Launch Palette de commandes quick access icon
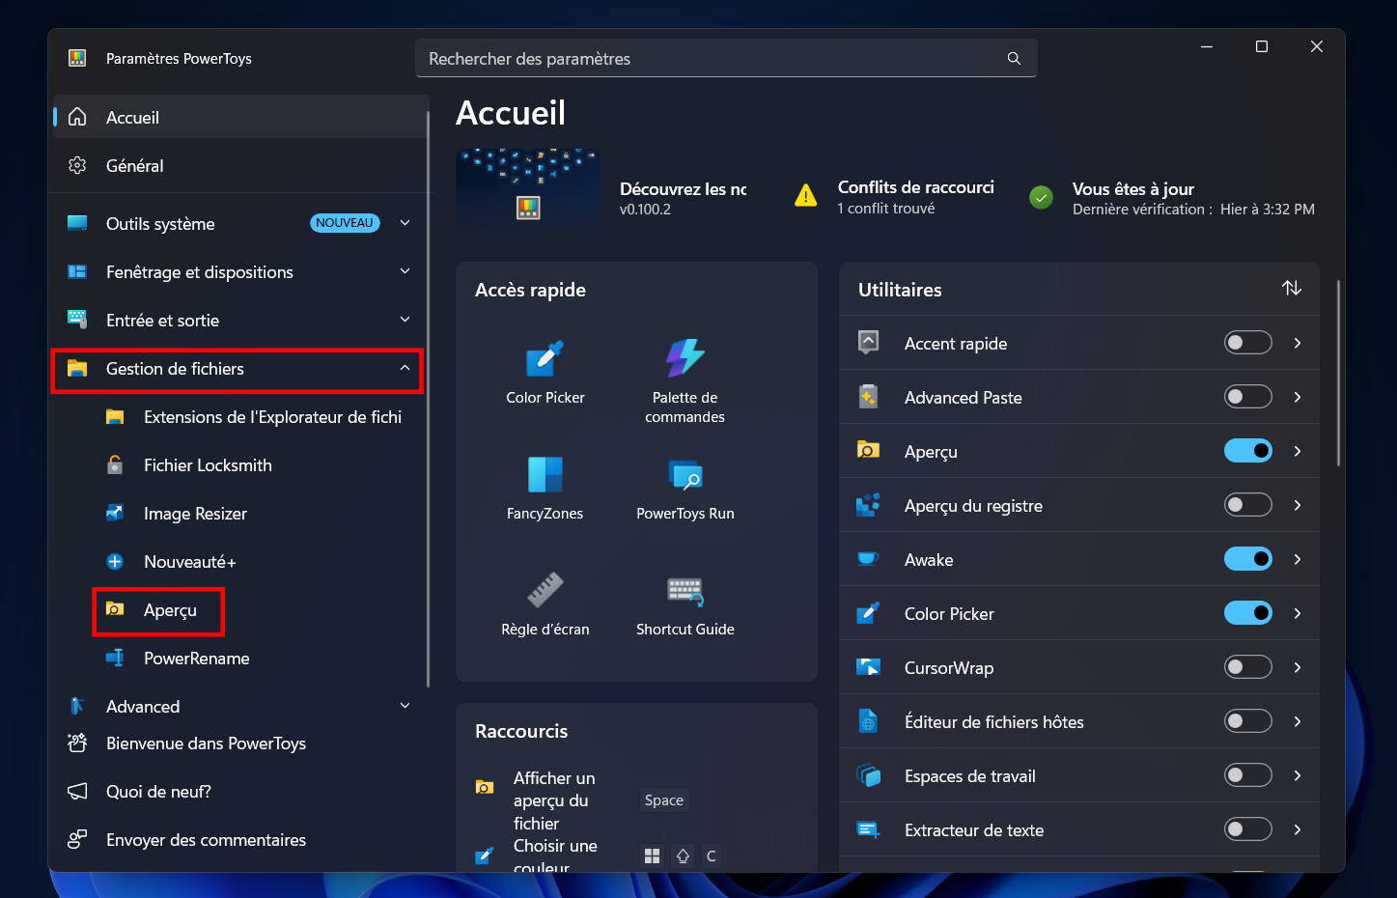 [x=685, y=358]
